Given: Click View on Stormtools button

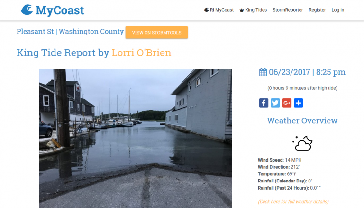Looking at the screenshot, I should (157, 33).
